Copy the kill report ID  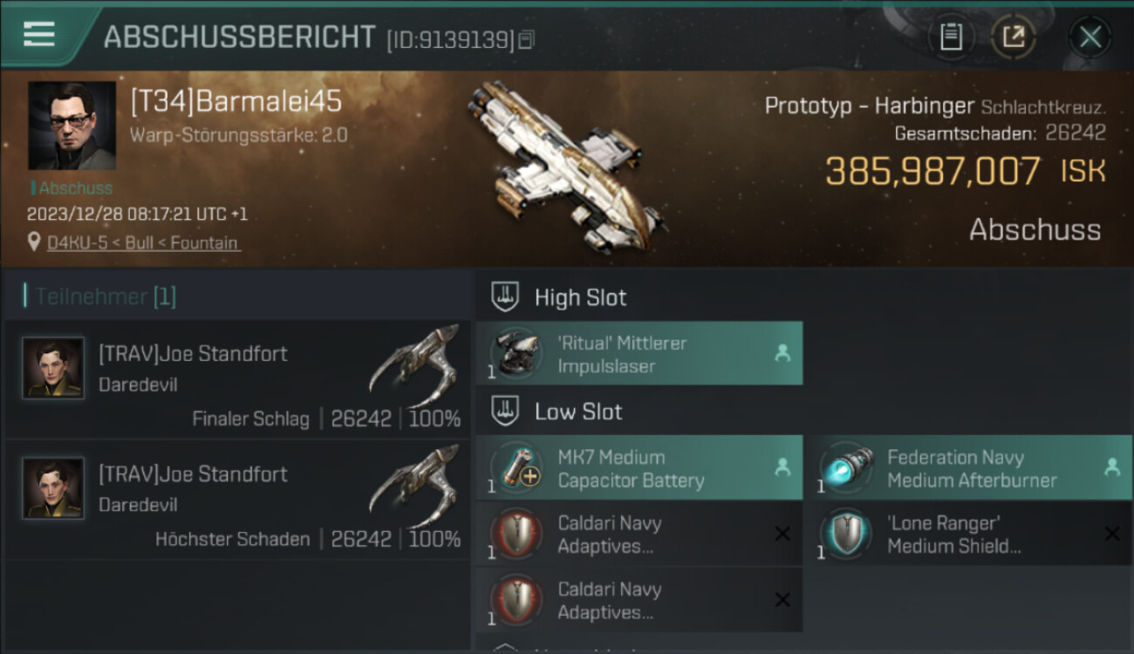click(x=525, y=40)
